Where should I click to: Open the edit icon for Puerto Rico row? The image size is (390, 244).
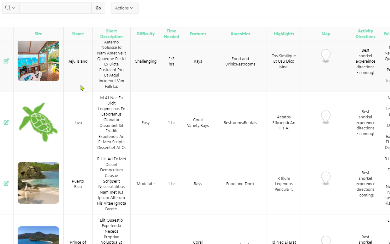pos(6,184)
